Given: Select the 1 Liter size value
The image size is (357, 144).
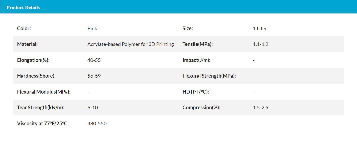Looking at the screenshot, I should click(260, 28).
